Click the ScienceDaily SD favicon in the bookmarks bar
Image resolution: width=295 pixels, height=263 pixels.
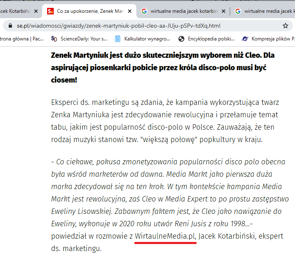pos(54,39)
